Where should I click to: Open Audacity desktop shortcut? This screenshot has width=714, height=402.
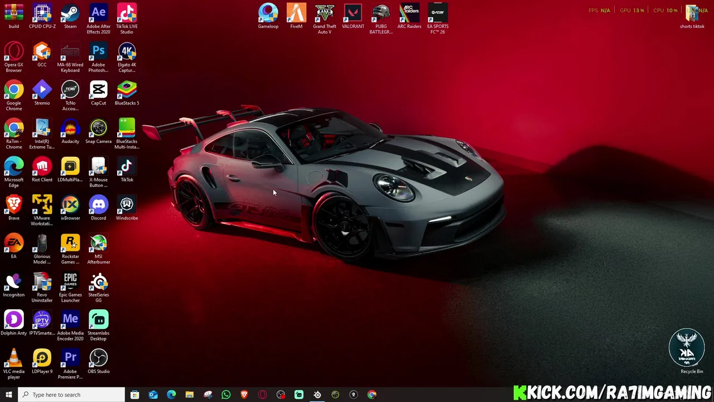(70, 132)
